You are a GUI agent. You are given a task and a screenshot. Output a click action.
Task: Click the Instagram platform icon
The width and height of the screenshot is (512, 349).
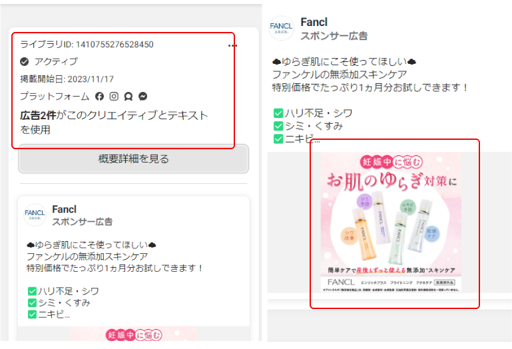114,97
